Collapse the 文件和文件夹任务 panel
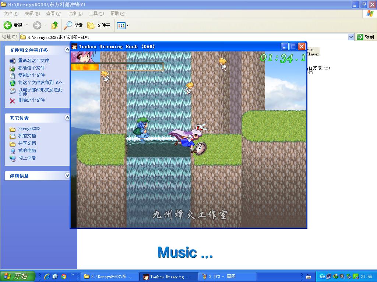The height and width of the screenshot is (282, 377). (67, 50)
